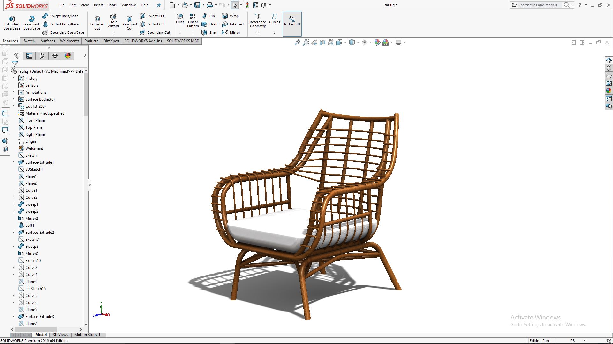Switch to the Evaluate tab
Image resolution: width=613 pixels, height=344 pixels.
pyautogui.click(x=91, y=41)
